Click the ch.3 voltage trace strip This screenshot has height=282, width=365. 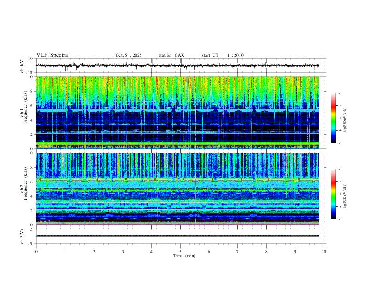point(178,236)
